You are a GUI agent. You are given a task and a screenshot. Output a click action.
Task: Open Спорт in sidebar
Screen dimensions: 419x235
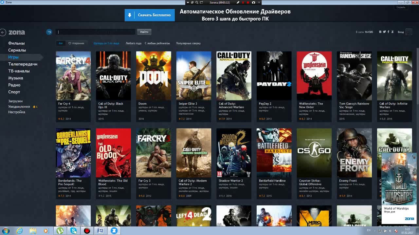coord(14,92)
